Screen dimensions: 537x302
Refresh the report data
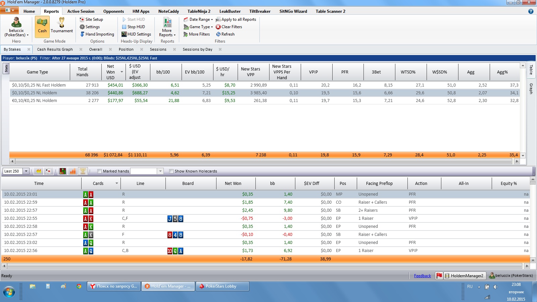tap(225, 34)
